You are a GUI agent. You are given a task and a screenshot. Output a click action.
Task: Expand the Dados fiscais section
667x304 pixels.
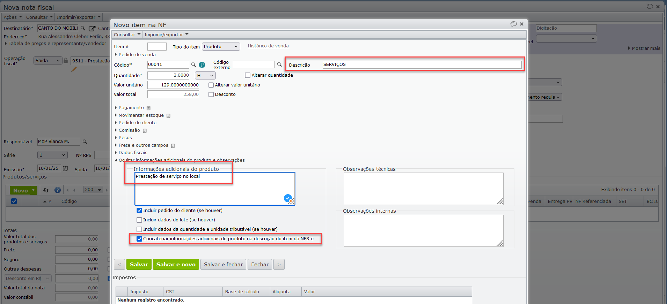(133, 153)
